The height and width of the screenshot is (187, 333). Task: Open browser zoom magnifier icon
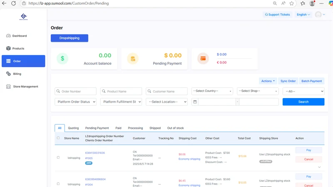coord(275,3)
